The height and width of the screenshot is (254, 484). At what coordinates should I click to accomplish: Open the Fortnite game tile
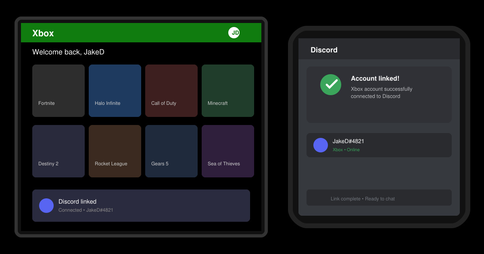[x=58, y=91]
